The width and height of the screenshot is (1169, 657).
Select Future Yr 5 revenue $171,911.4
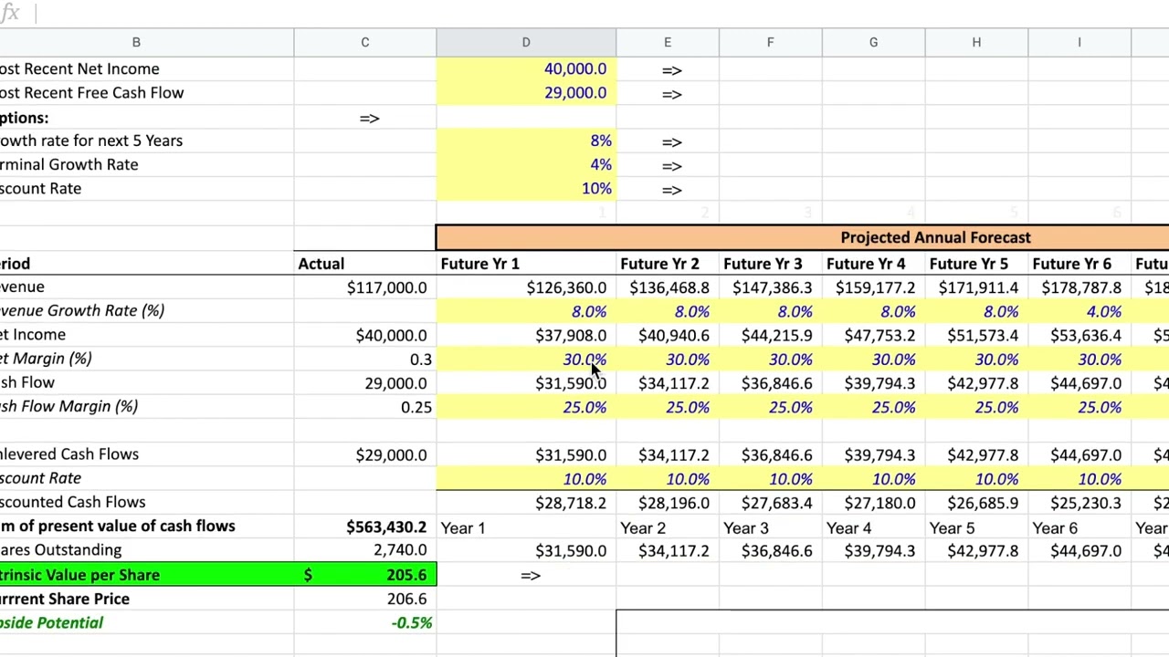(976, 287)
